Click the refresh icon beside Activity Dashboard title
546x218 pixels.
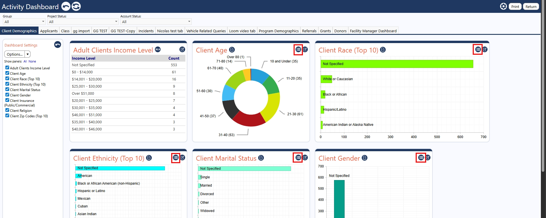pos(76,6)
